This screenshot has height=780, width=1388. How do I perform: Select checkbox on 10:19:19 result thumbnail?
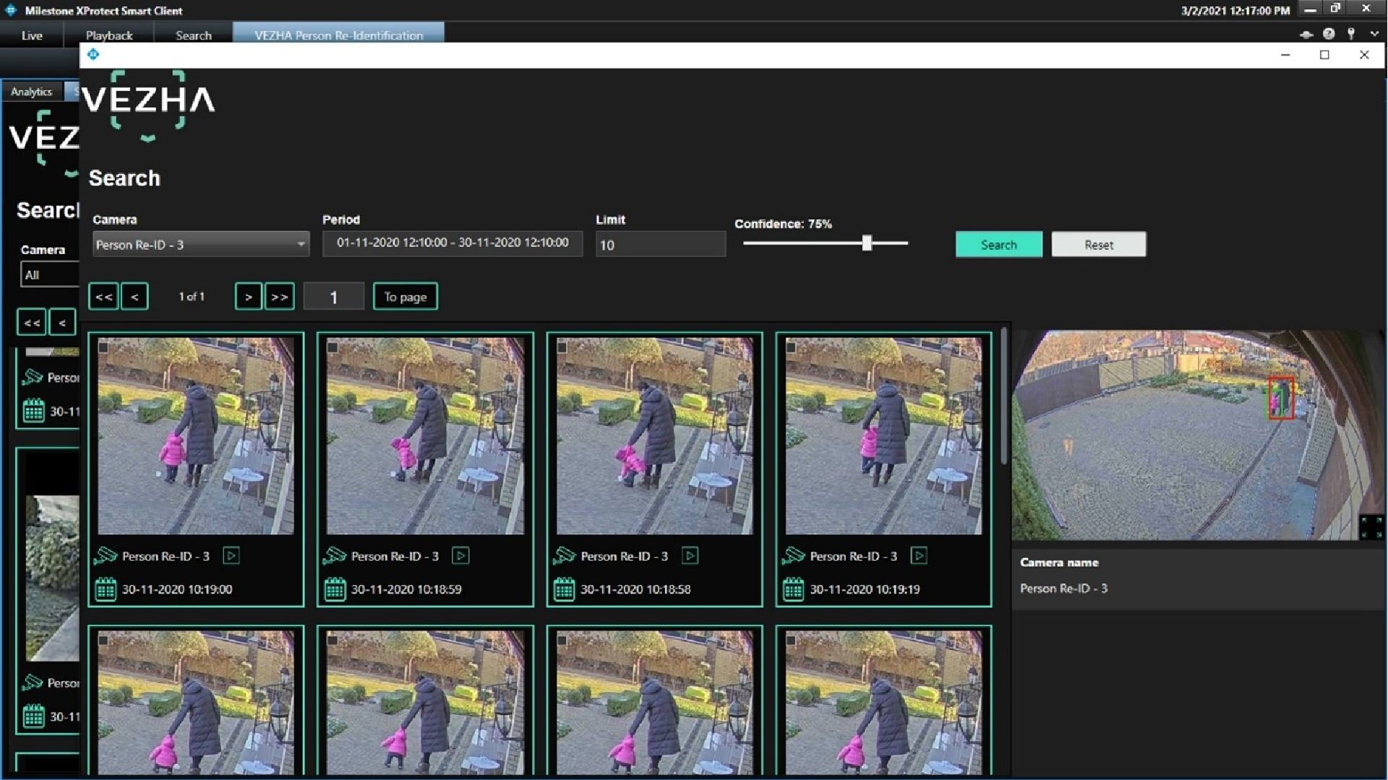[x=791, y=347]
